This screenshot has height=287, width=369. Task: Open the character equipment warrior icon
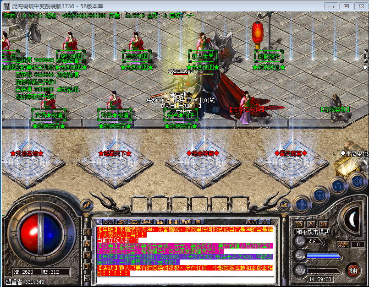[302, 205]
